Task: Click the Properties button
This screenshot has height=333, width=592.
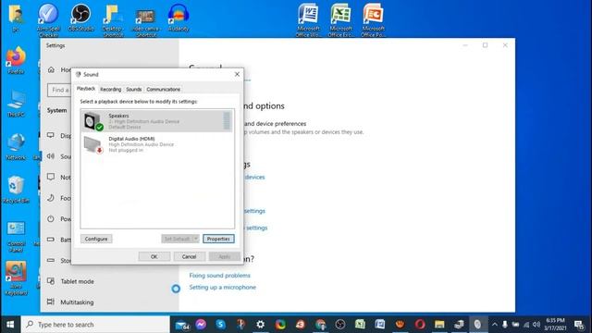Action: pyautogui.click(x=218, y=239)
